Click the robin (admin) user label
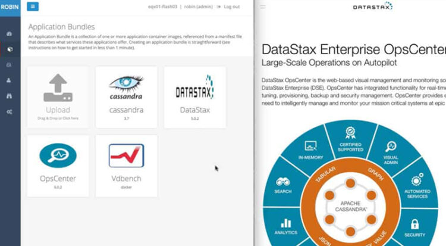Image resolution: width=446 pixels, height=246 pixels. point(198,7)
